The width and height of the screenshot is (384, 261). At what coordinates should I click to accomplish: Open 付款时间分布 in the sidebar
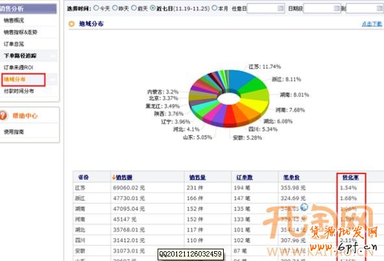coord(19,91)
